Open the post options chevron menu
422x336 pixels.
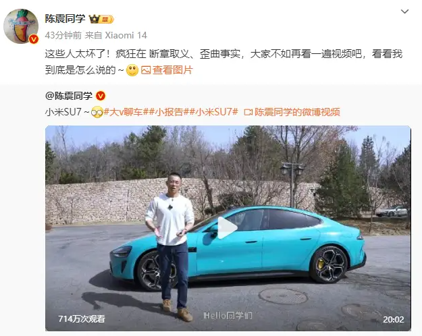point(404,11)
